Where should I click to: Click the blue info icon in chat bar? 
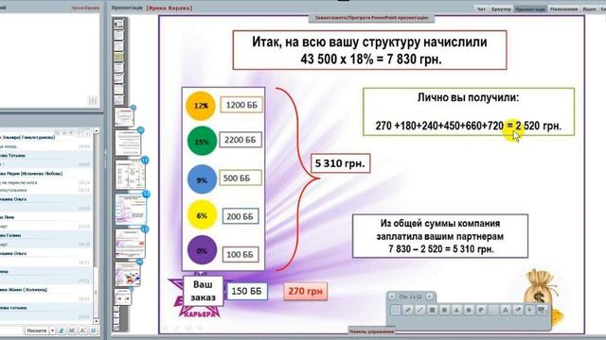click(94, 331)
